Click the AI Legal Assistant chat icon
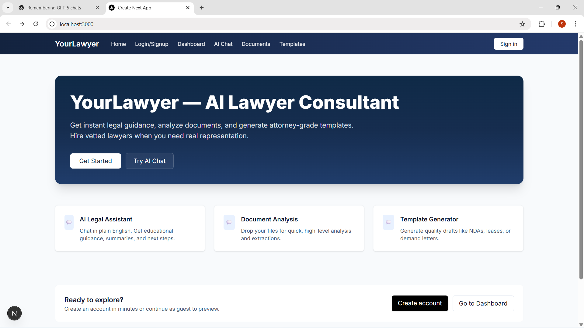Image resolution: width=584 pixels, height=328 pixels. pos(69,222)
